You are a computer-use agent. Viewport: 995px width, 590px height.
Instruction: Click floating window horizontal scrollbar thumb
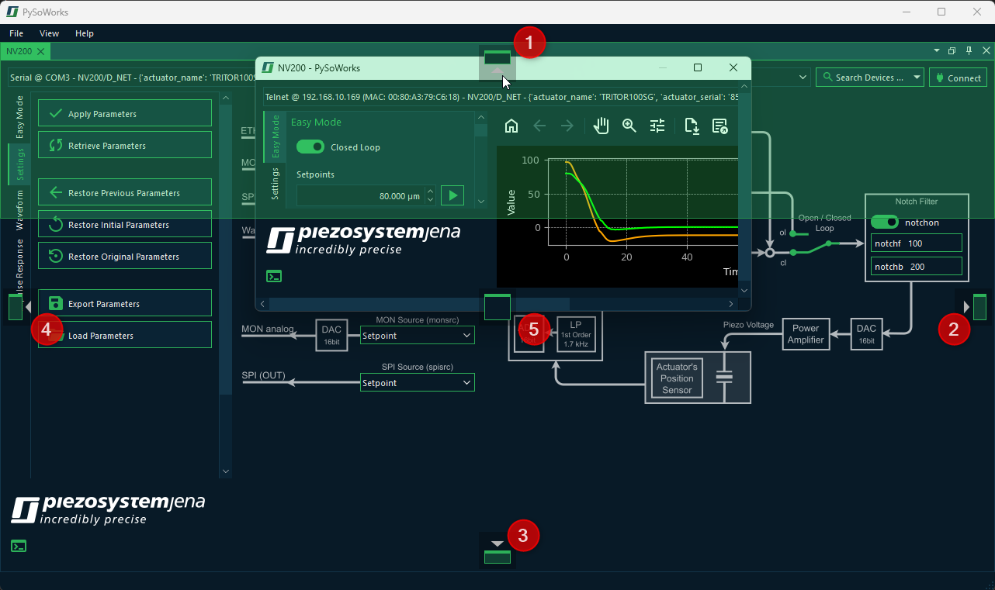(419, 304)
